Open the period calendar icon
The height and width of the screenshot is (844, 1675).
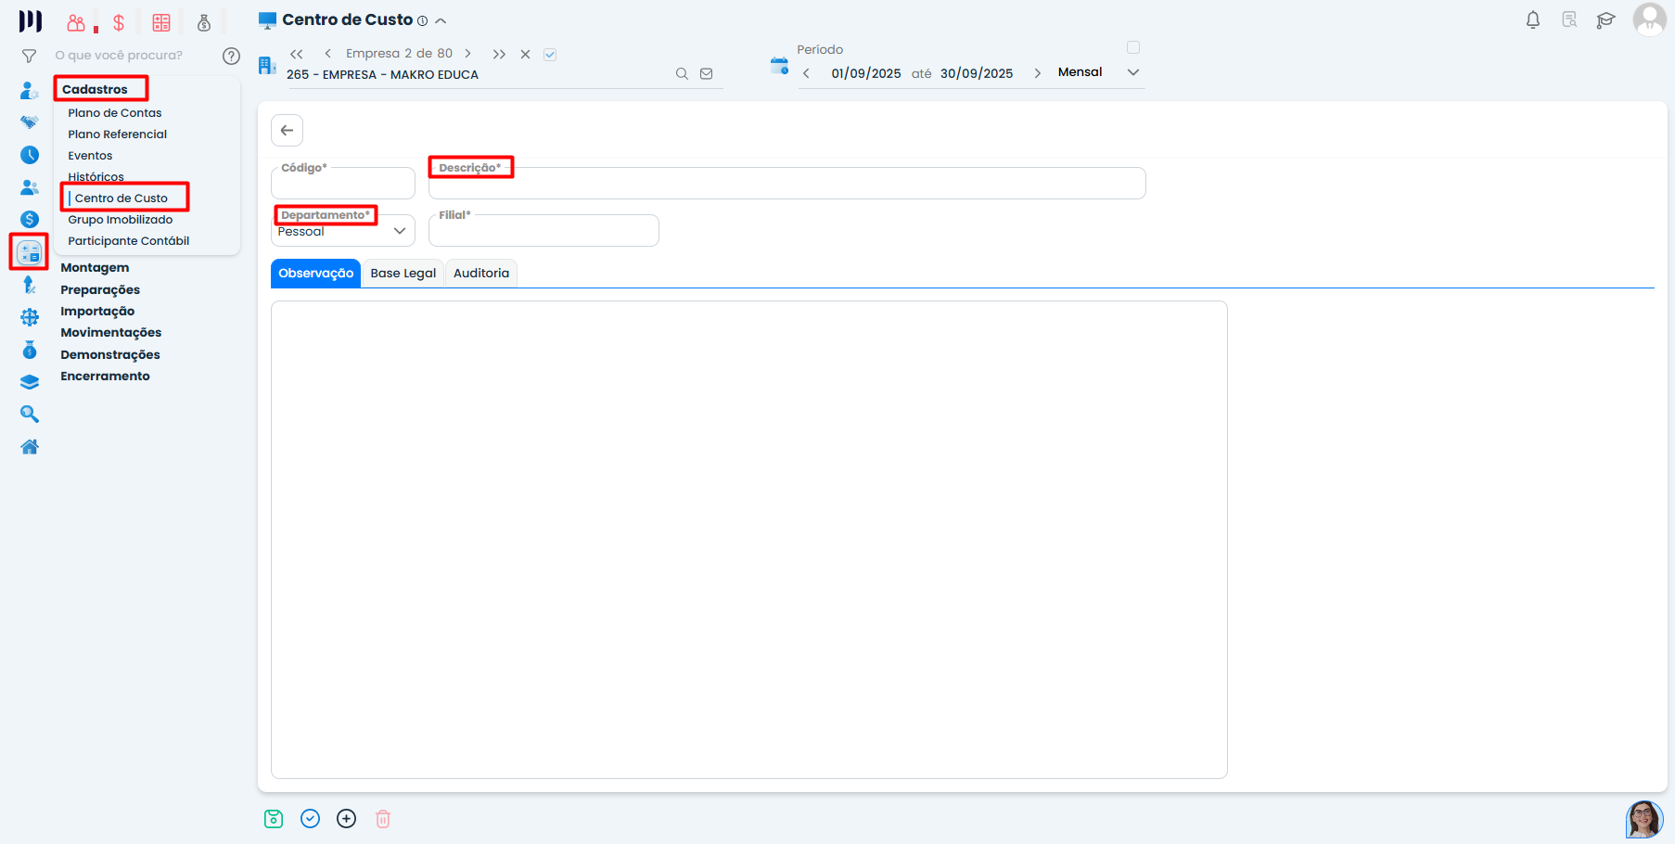click(779, 66)
